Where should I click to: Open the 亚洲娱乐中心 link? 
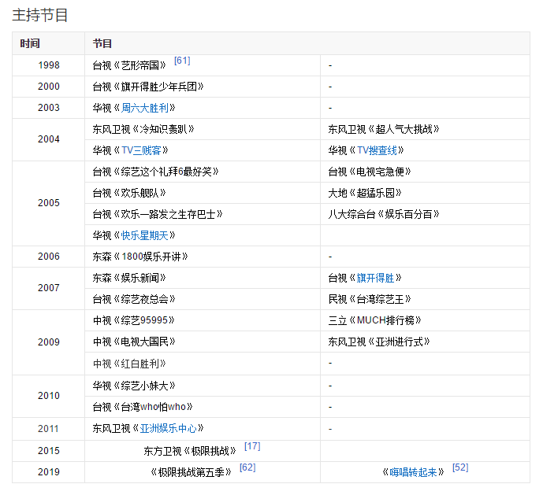169,429
